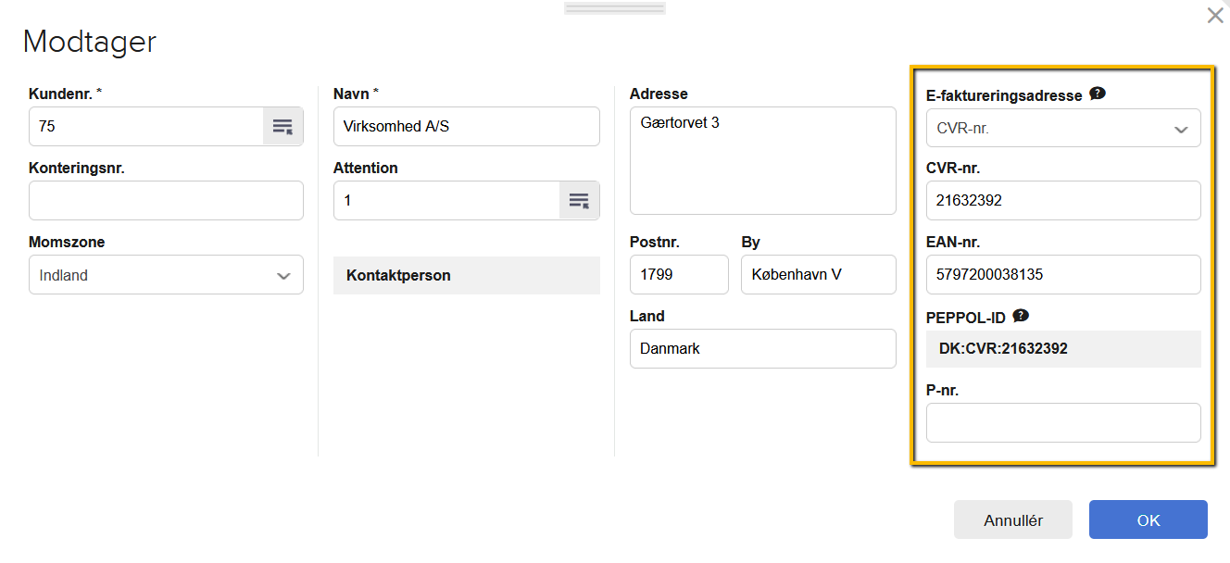Open customer lookup icon in Kundenr. field

point(282,127)
